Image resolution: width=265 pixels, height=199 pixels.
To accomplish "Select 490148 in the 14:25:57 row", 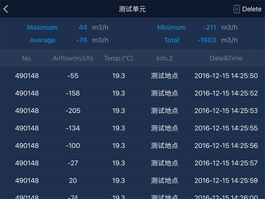I will pyautogui.click(x=27, y=163).
